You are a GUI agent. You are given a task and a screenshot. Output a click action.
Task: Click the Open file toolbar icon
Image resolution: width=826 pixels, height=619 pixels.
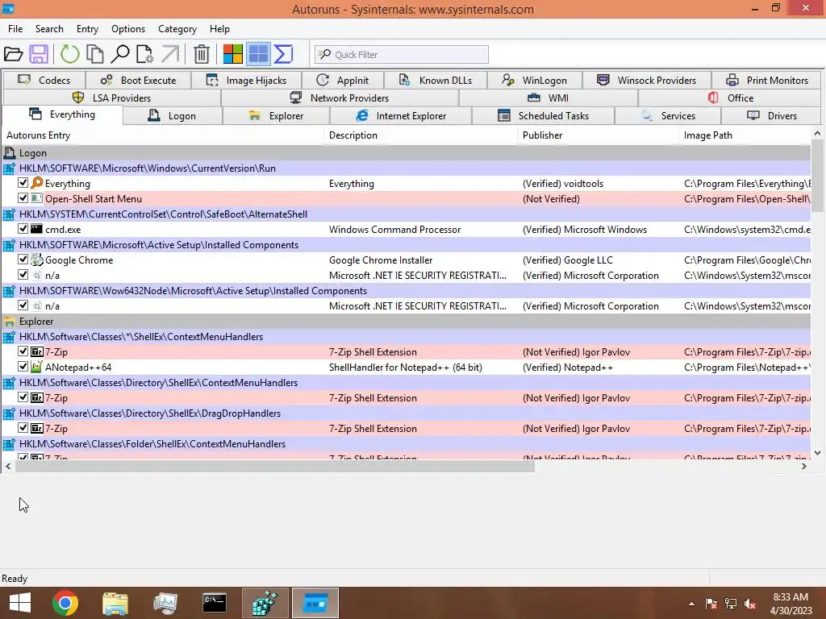[13, 54]
